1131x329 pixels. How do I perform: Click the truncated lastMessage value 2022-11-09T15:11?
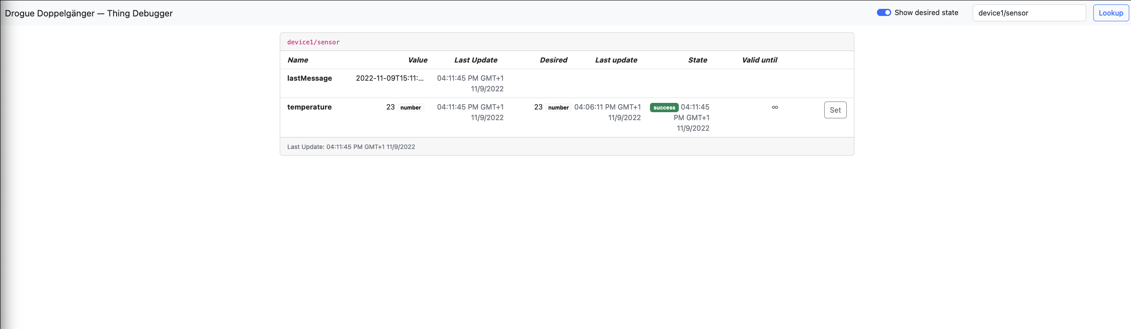coord(390,78)
